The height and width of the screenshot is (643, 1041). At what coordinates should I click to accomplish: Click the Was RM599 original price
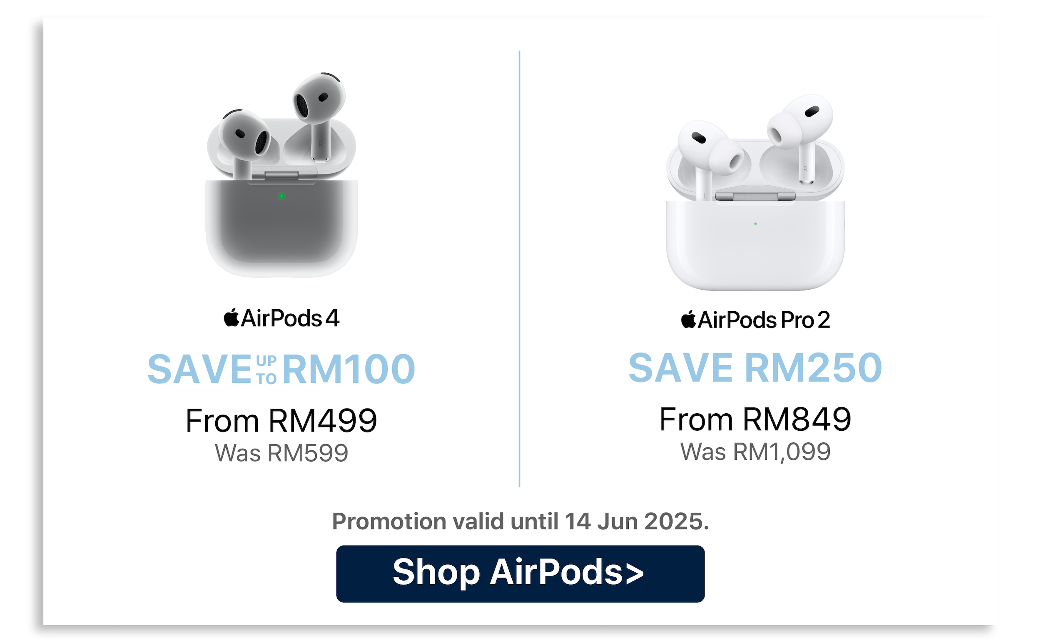(281, 453)
